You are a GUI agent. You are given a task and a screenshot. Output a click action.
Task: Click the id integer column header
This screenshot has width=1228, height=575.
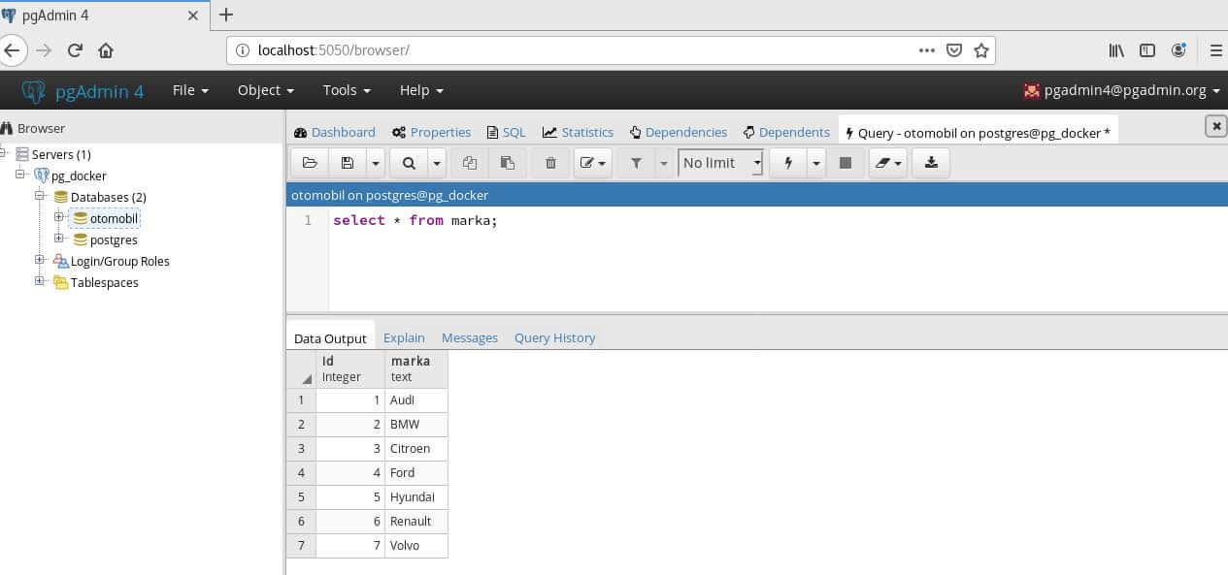point(350,369)
